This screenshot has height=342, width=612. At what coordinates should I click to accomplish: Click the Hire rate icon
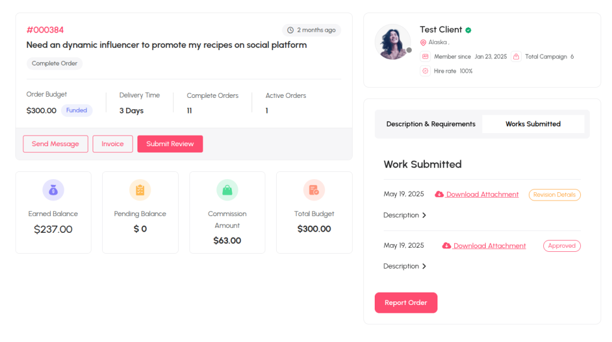click(426, 71)
